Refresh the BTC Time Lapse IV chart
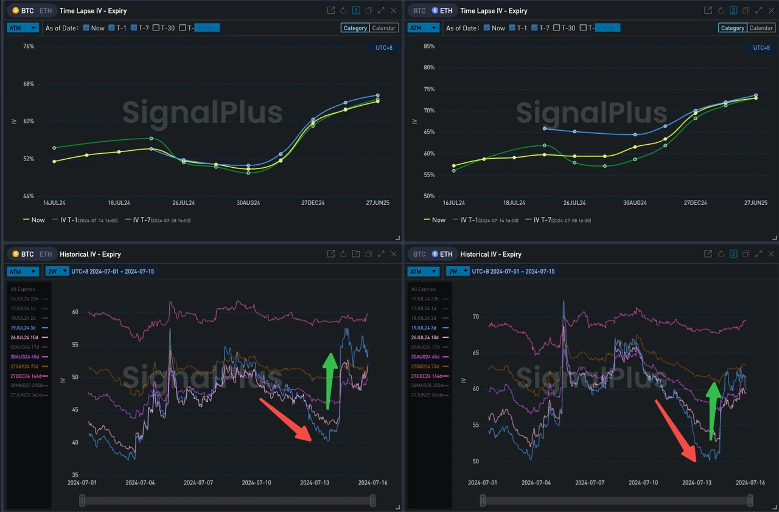Image resolution: width=779 pixels, height=512 pixels. pos(343,10)
